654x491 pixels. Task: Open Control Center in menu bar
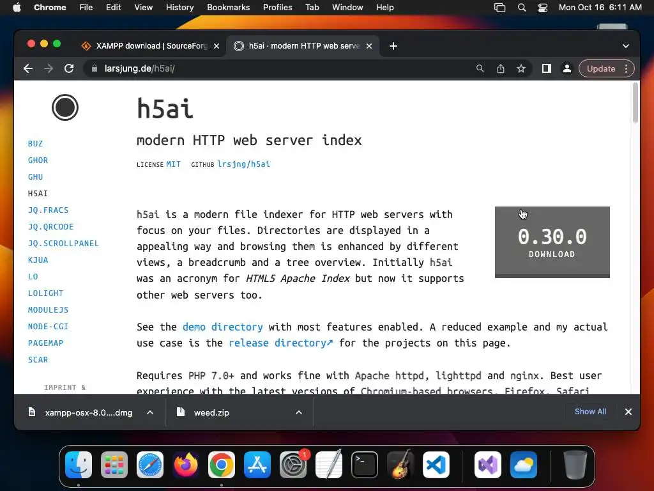click(543, 7)
